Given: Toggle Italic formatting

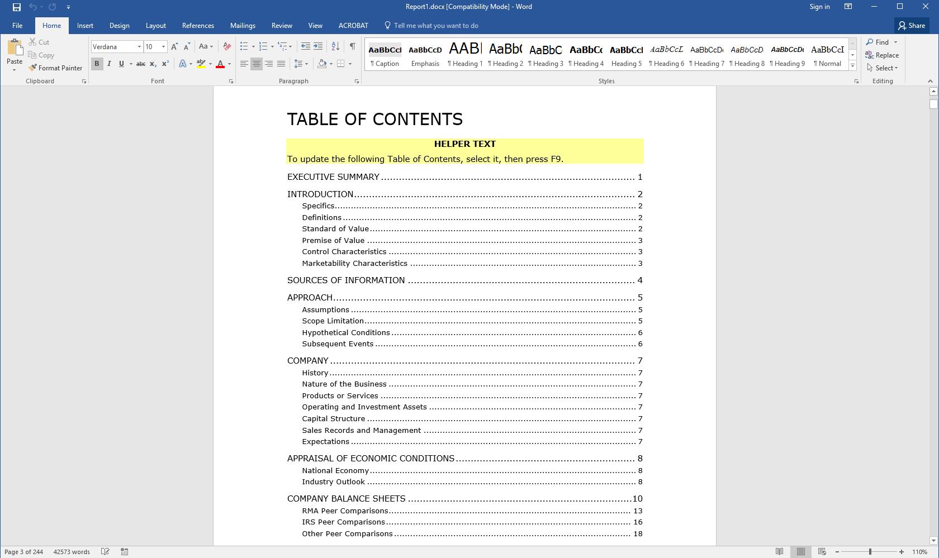Looking at the screenshot, I should (x=109, y=64).
